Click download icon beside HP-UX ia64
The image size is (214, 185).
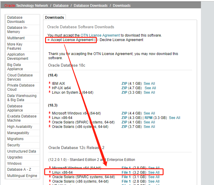pos(50,87)
